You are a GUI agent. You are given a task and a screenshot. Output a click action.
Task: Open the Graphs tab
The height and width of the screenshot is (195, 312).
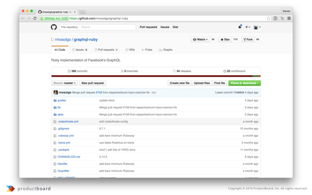(165, 50)
